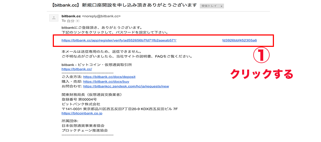Click the label ご入金方法:
This screenshot has width=321, height=142.
(x=72, y=77)
